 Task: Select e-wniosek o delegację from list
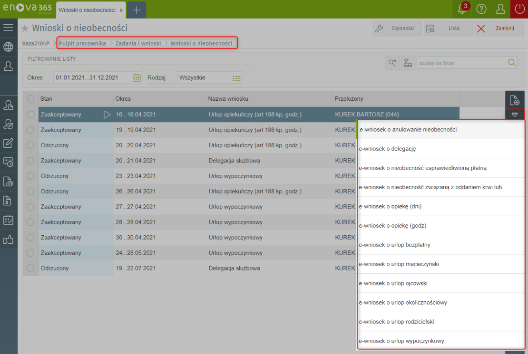(x=388, y=149)
